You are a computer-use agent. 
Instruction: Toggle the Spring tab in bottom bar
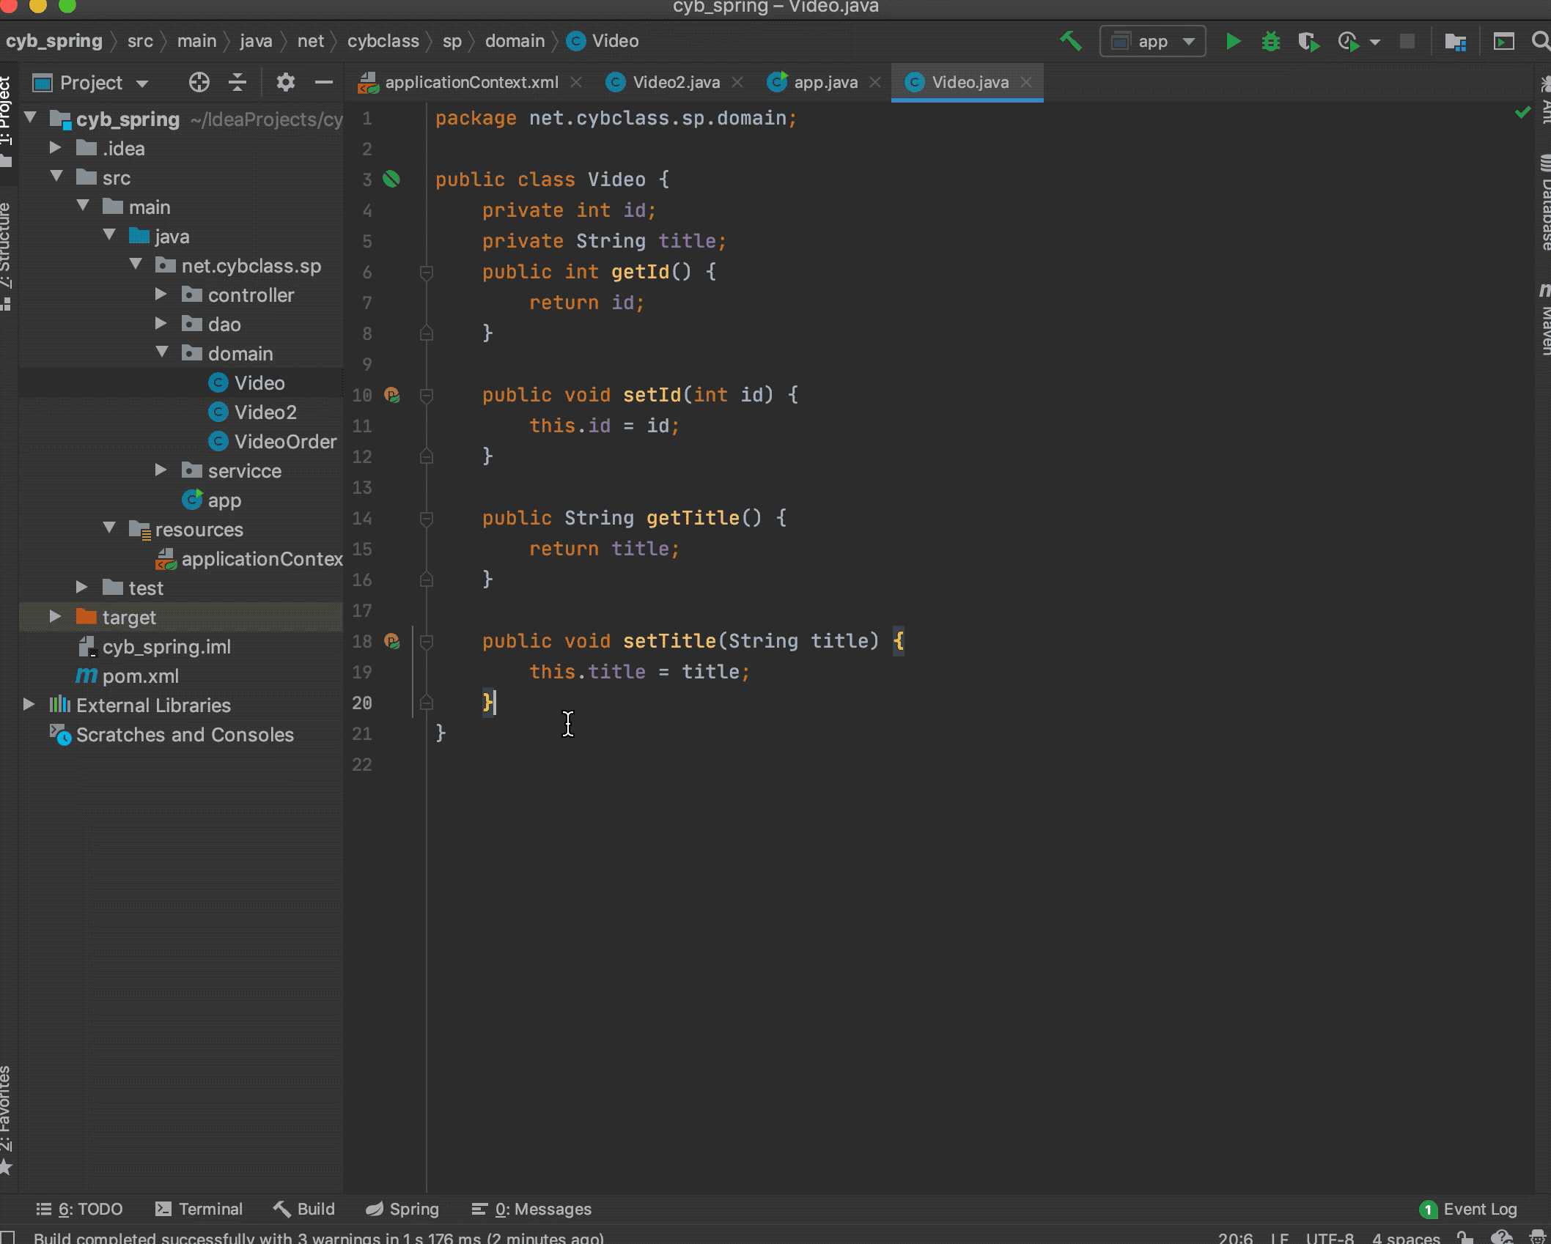click(x=411, y=1208)
